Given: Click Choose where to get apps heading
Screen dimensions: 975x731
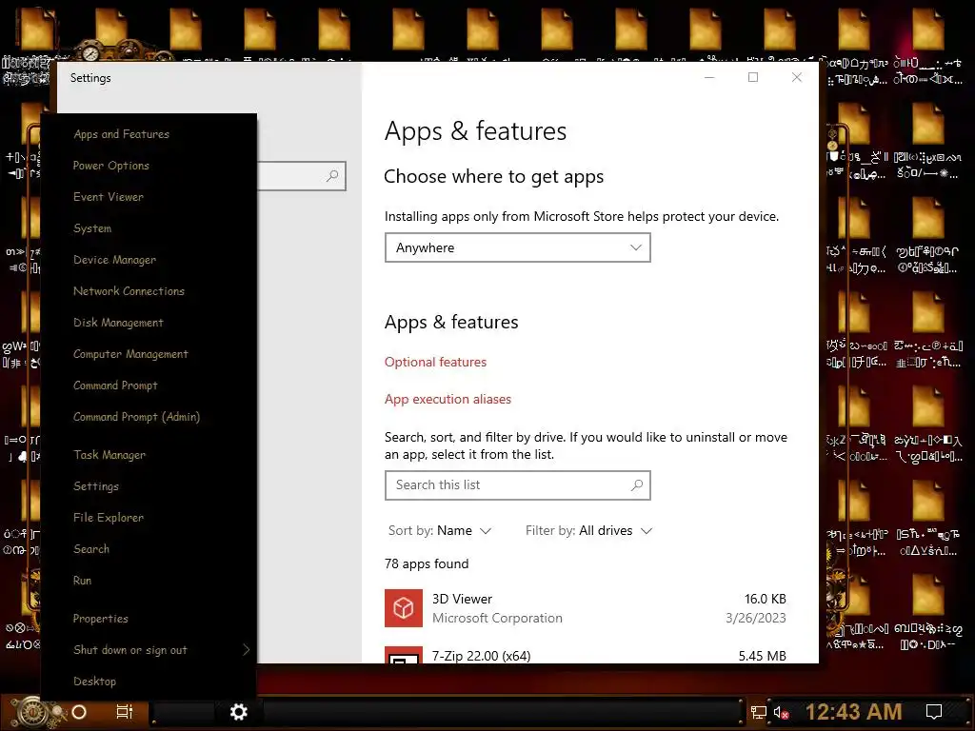Looking at the screenshot, I should tap(494, 176).
